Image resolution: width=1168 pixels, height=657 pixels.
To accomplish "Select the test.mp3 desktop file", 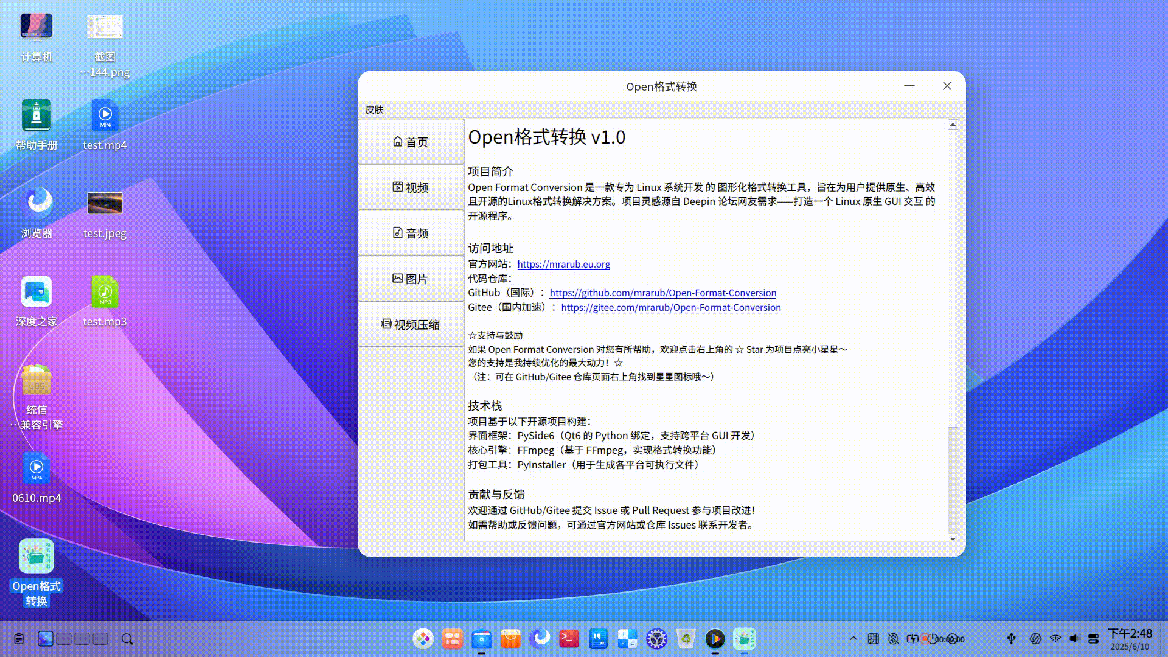I will (105, 301).
